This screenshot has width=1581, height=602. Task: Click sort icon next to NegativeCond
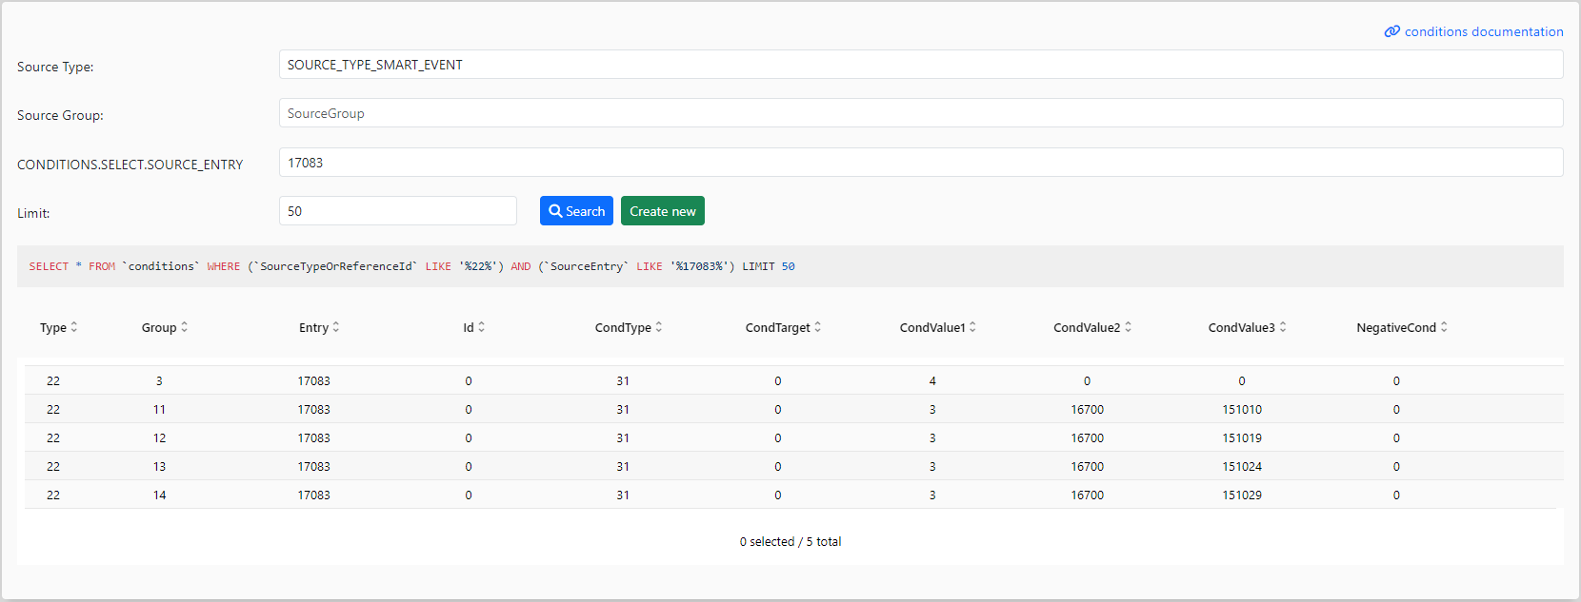1444,327
